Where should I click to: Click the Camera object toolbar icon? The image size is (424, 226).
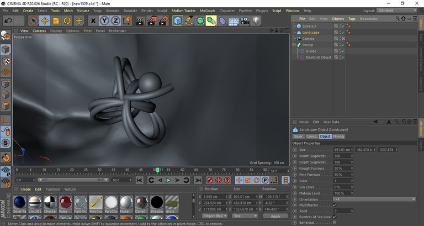(245, 20)
